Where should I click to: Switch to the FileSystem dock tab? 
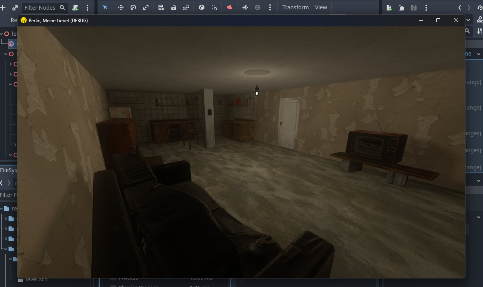coord(9,170)
